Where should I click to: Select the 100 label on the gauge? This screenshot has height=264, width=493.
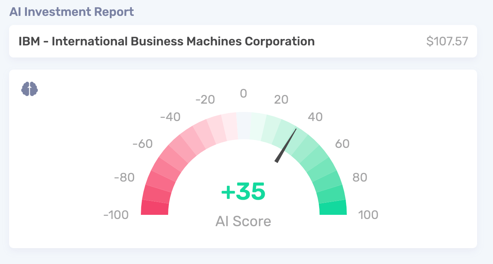coord(368,215)
